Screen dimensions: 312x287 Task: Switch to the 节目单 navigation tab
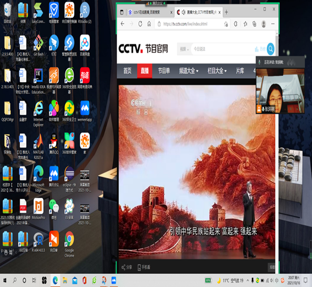pyautogui.click(x=164, y=70)
